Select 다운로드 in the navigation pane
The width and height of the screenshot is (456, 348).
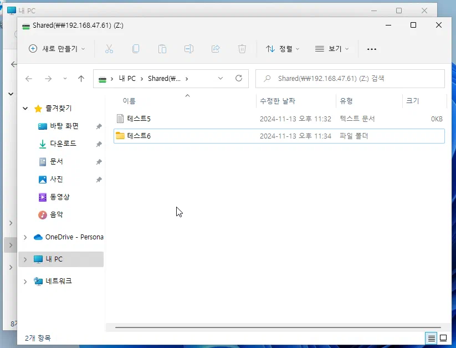[63, 144]
